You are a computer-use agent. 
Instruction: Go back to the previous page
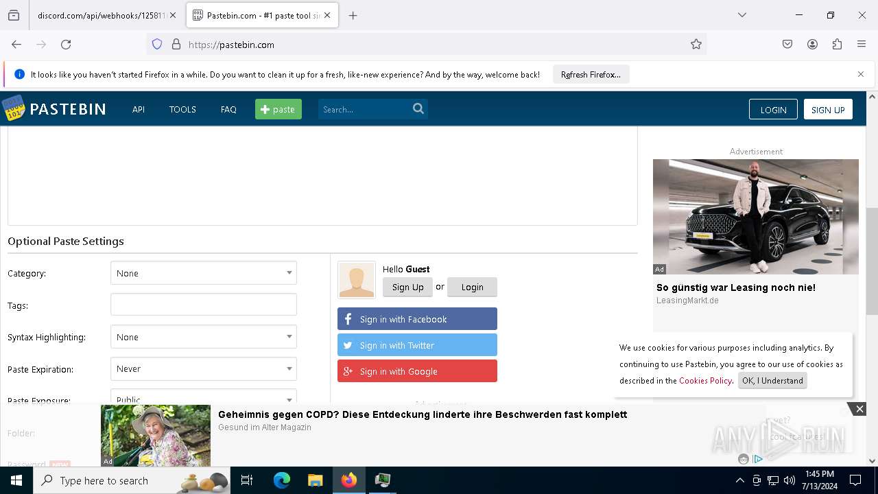[x=16, y=45]
